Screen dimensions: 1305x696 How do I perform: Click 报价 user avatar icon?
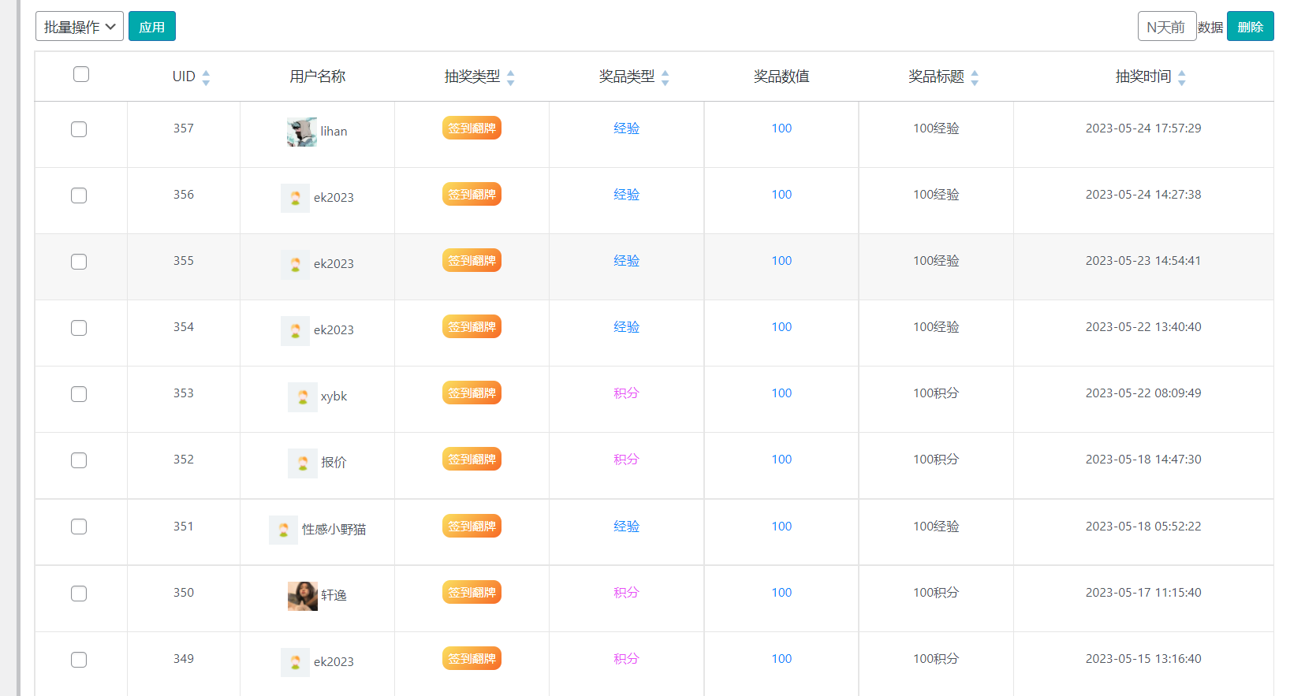302,463
